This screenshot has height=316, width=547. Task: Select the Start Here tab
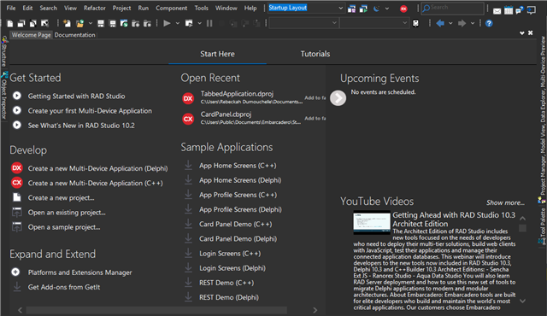coord(217,54)
